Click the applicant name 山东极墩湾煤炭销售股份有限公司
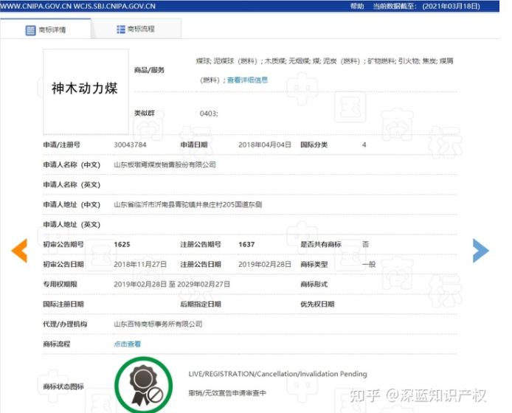 click(x=165, y=164)
